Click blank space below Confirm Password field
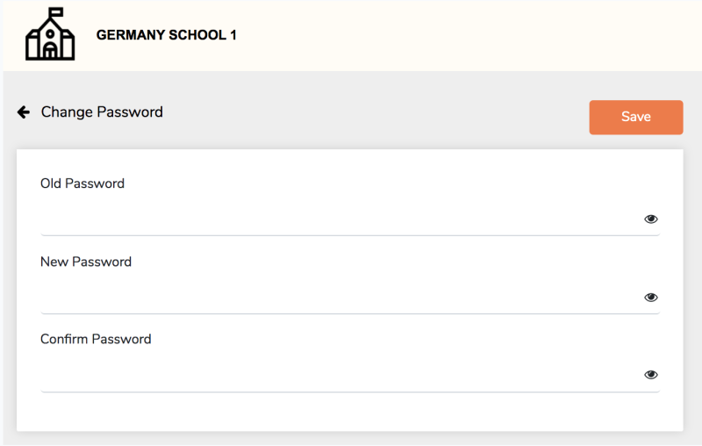Screen dimensions: 702x446 (x=349, y=411)
